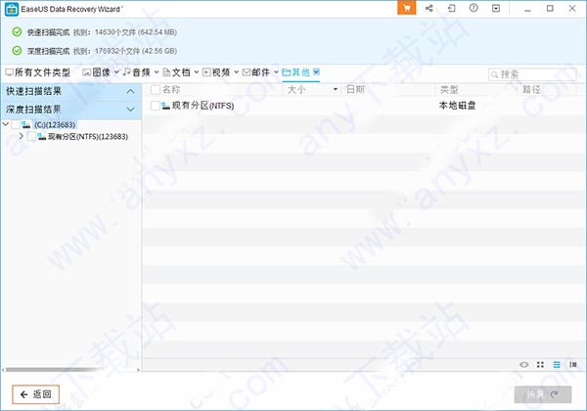587x411 pixels.
Task: Switch to details pane view icon
Action: click(x=572, y=365)
